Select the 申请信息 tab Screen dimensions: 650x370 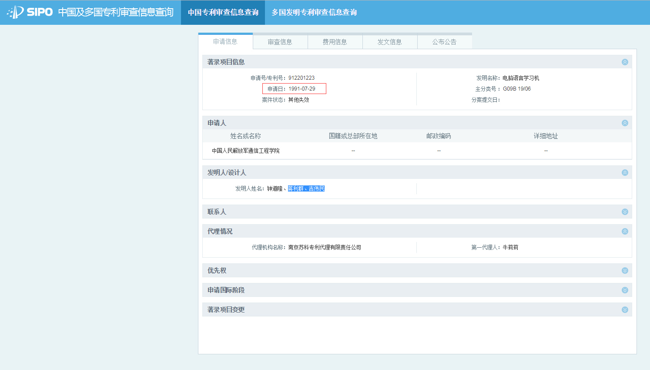[225, 41]
